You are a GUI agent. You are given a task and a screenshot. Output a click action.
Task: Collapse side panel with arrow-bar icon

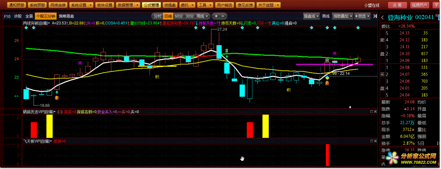pos(375,16)
